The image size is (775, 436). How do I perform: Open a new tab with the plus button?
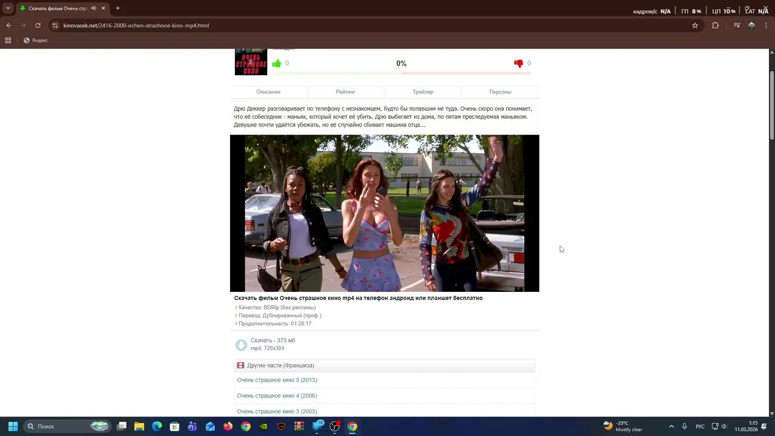tap(117, 8)
